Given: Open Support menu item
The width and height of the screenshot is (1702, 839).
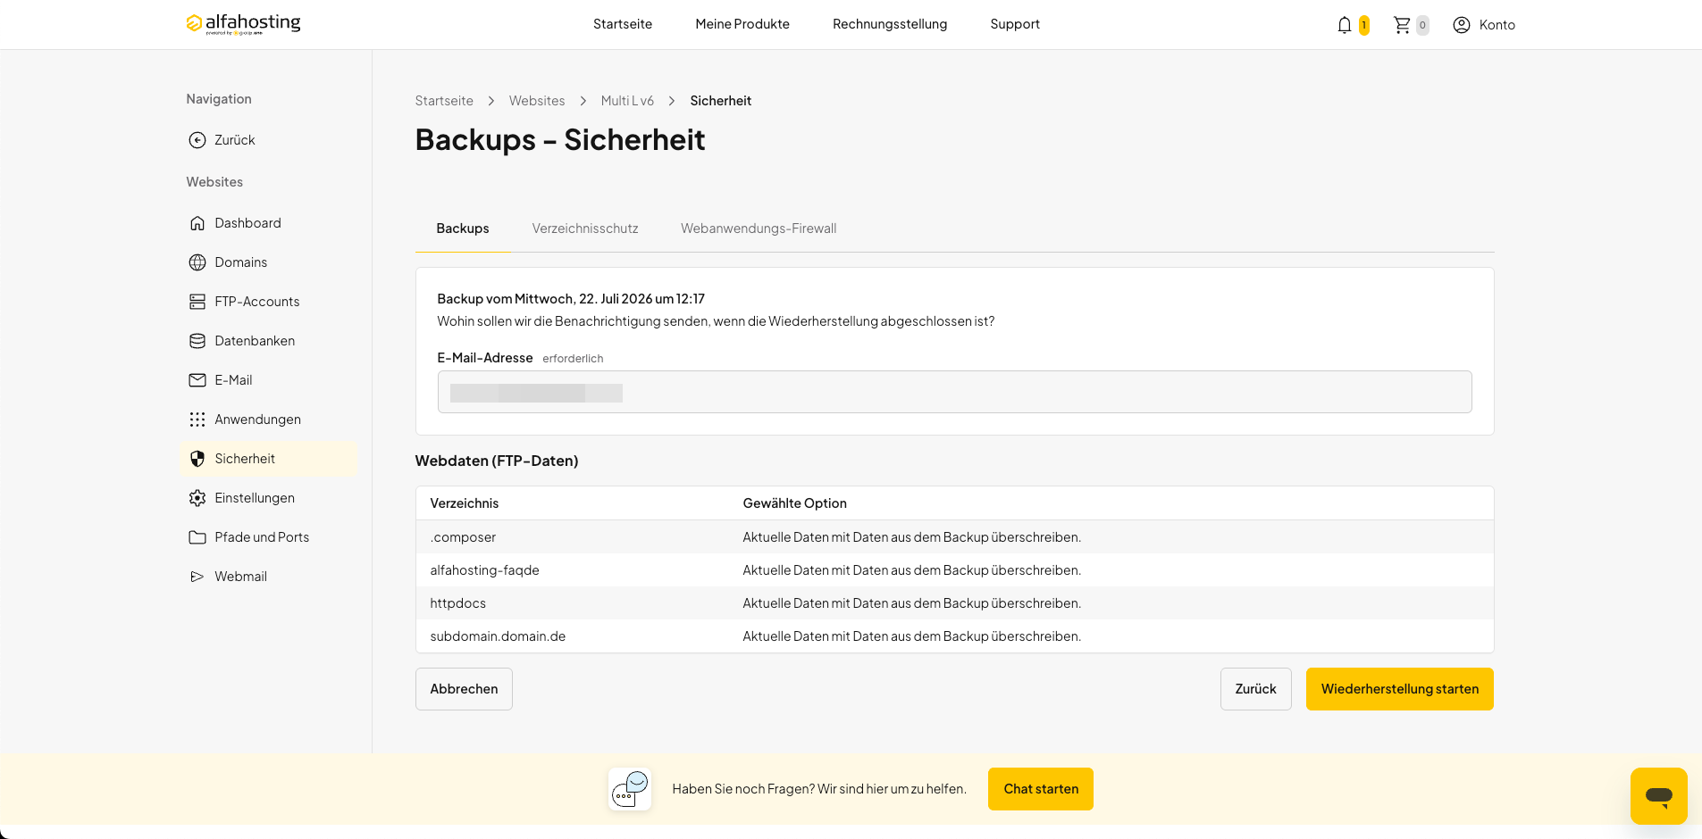Looking at the screenshot, I should [x=1015, y=24].
